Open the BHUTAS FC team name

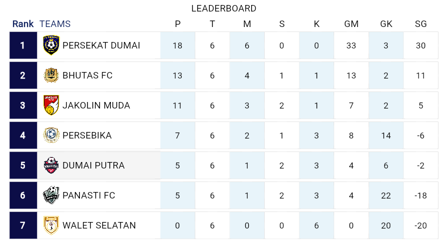(87, 75)
